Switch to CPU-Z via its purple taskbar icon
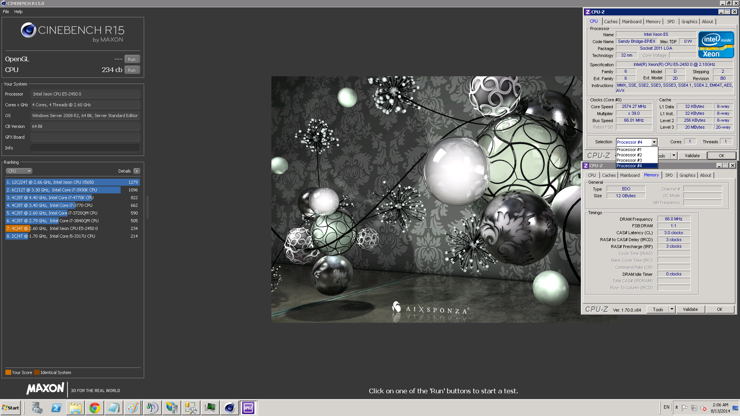Viewport: 740px width, 416px height. tap(249, 408)
